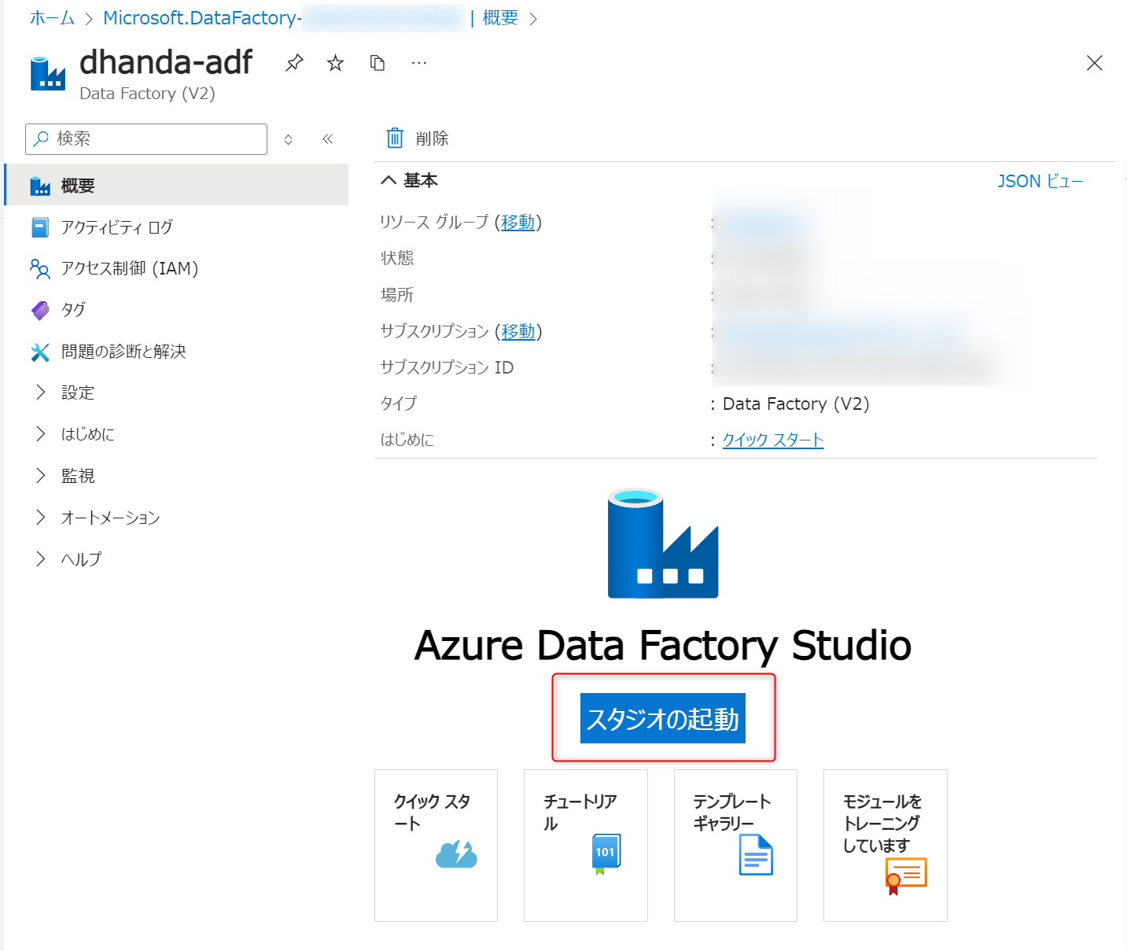The width and height of the screenshot is (1127, 951).
Task: Close the dhanda-adf resource pane
Action: tap(1094, 63)
